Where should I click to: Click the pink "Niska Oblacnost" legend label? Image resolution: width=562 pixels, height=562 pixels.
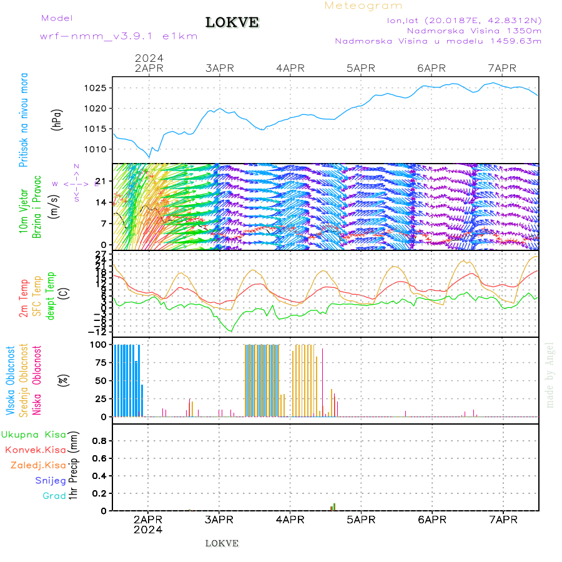coord(37,381)
